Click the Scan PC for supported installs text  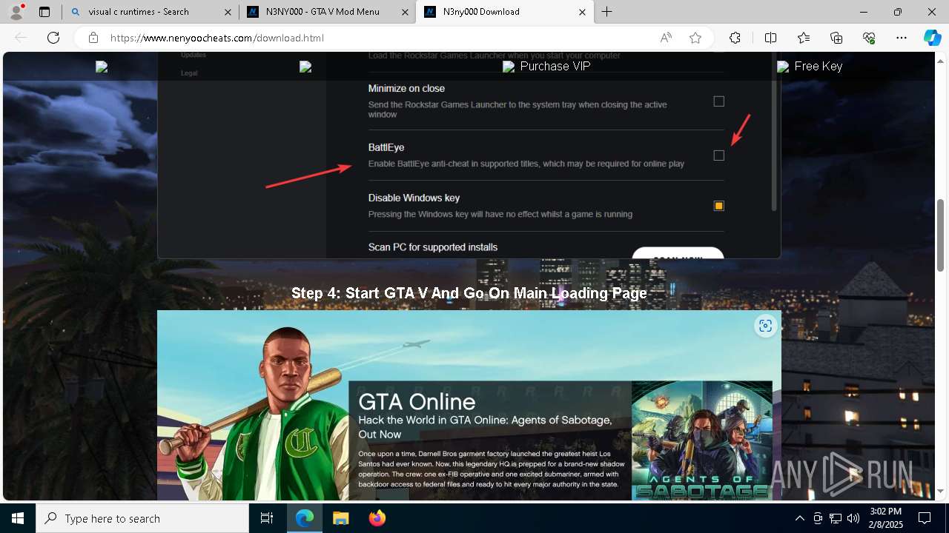pos(433,247)
